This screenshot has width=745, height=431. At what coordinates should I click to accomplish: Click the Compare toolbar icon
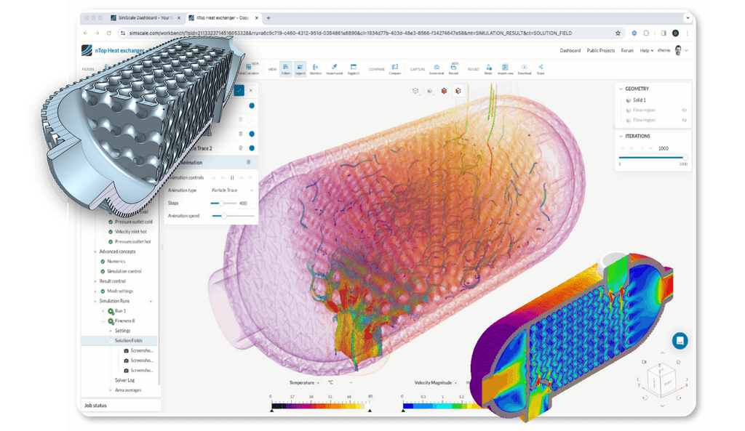395,68
